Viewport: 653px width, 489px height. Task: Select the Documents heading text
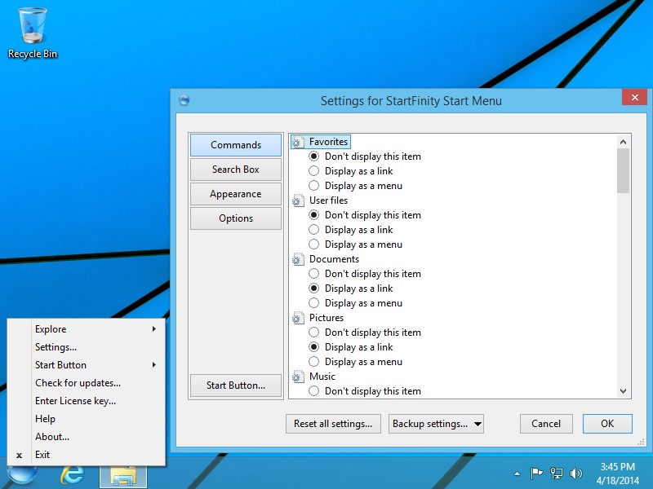pos(334,259)
